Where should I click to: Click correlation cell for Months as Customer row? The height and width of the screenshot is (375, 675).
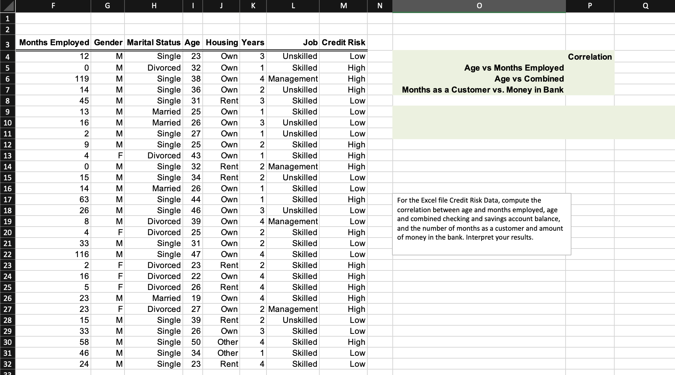point(590,90)
